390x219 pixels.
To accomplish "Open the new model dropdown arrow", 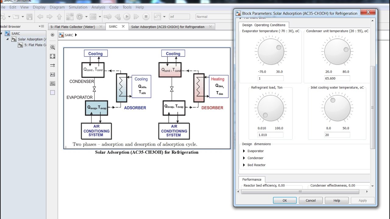I will pyautogui.click(x=9, y=17).
